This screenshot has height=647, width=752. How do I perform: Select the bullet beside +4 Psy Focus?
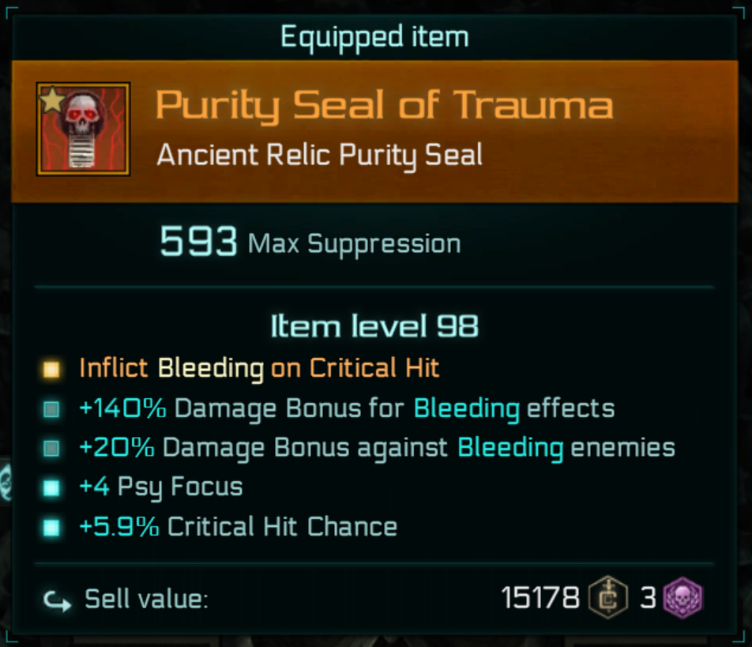pyautogui.click(x=52, y=487)
